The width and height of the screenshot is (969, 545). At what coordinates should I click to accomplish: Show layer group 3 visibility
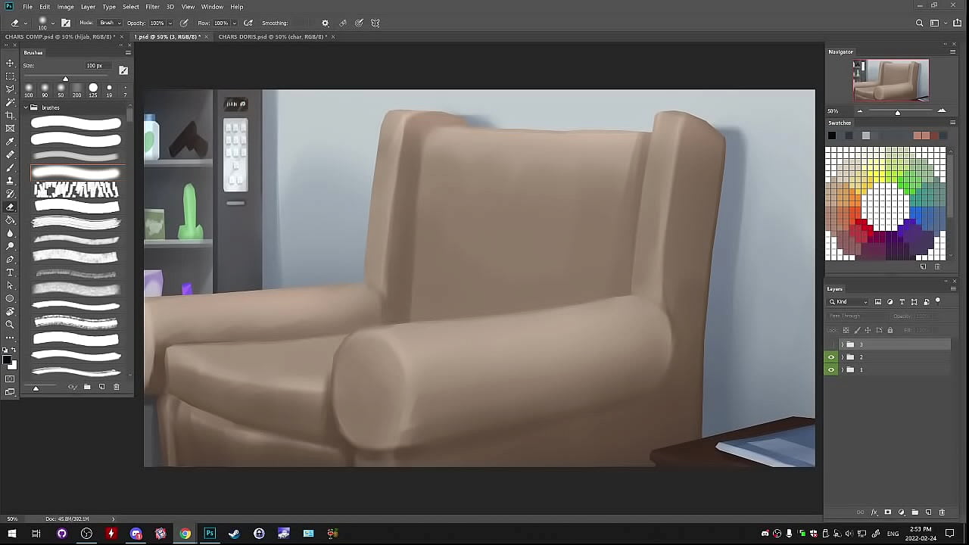[x=831, y=344]
